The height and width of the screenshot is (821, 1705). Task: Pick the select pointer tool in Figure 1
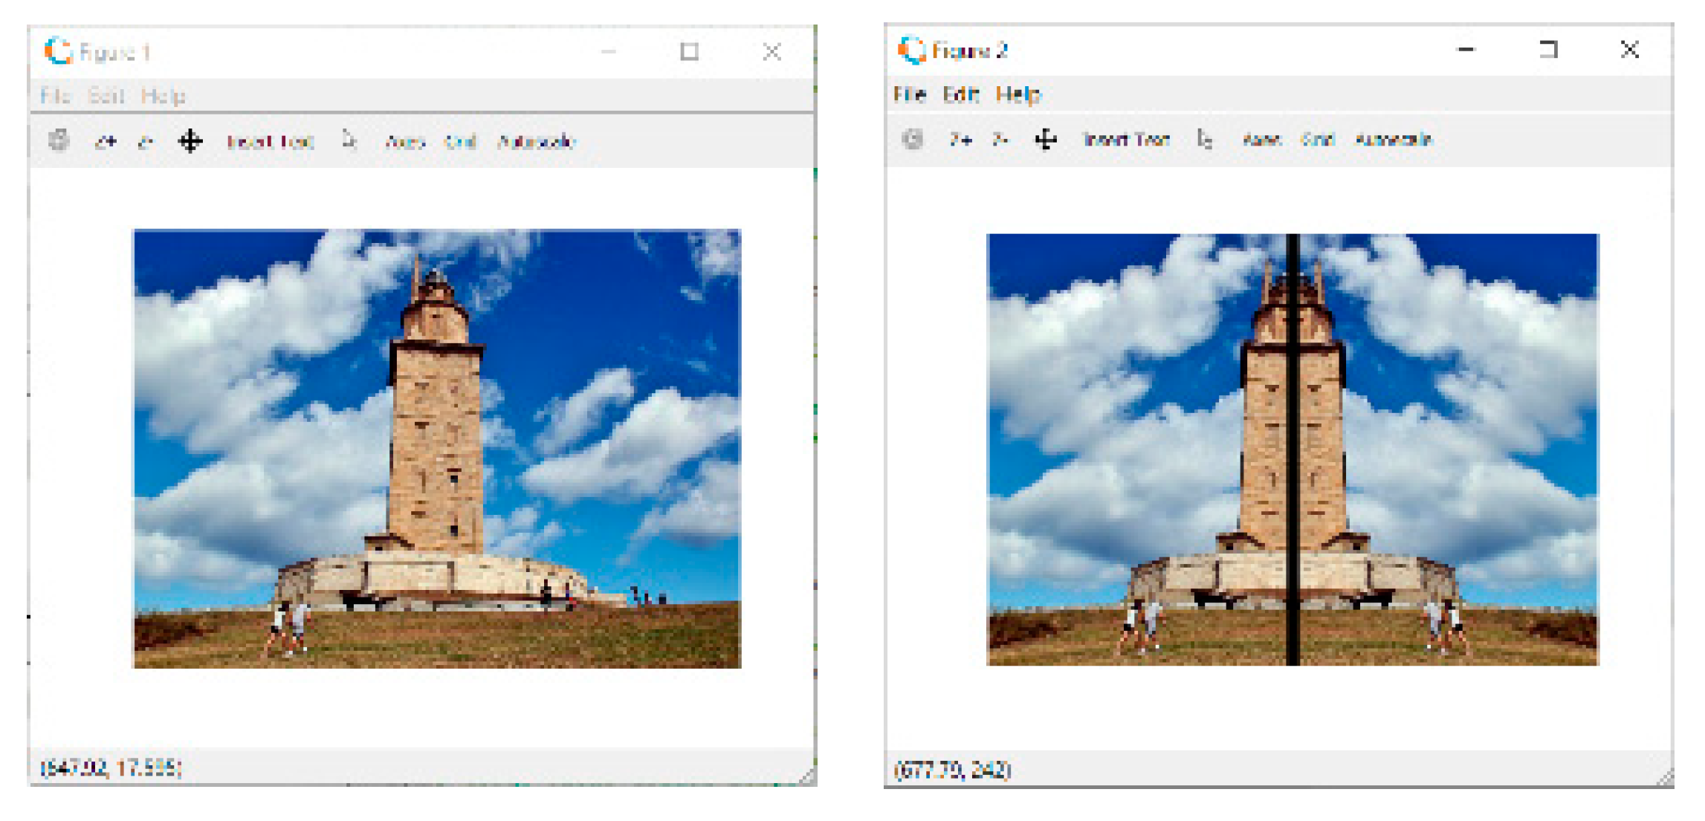click(x=349, y=140)
